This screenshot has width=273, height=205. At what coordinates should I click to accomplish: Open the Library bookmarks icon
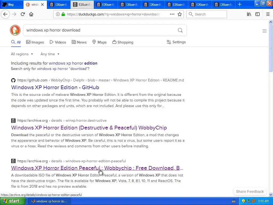[249, 14]
